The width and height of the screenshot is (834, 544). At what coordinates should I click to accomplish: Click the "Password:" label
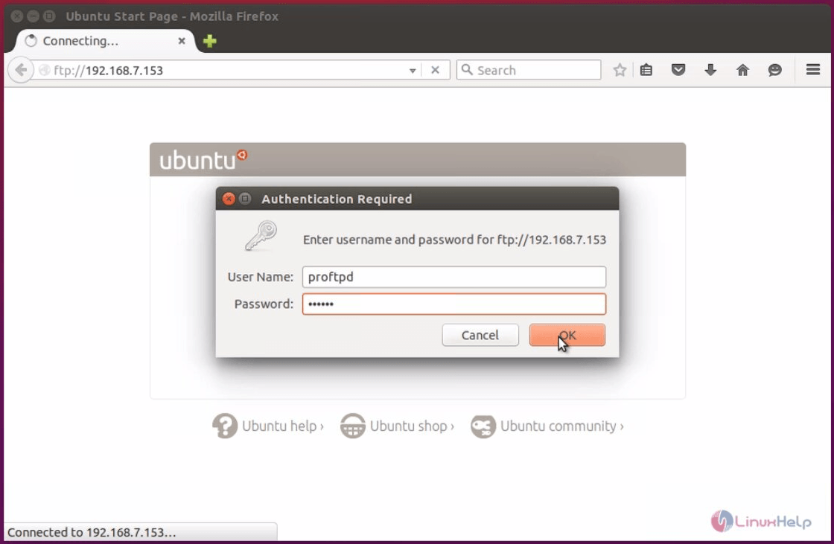[x=264, y=304]
